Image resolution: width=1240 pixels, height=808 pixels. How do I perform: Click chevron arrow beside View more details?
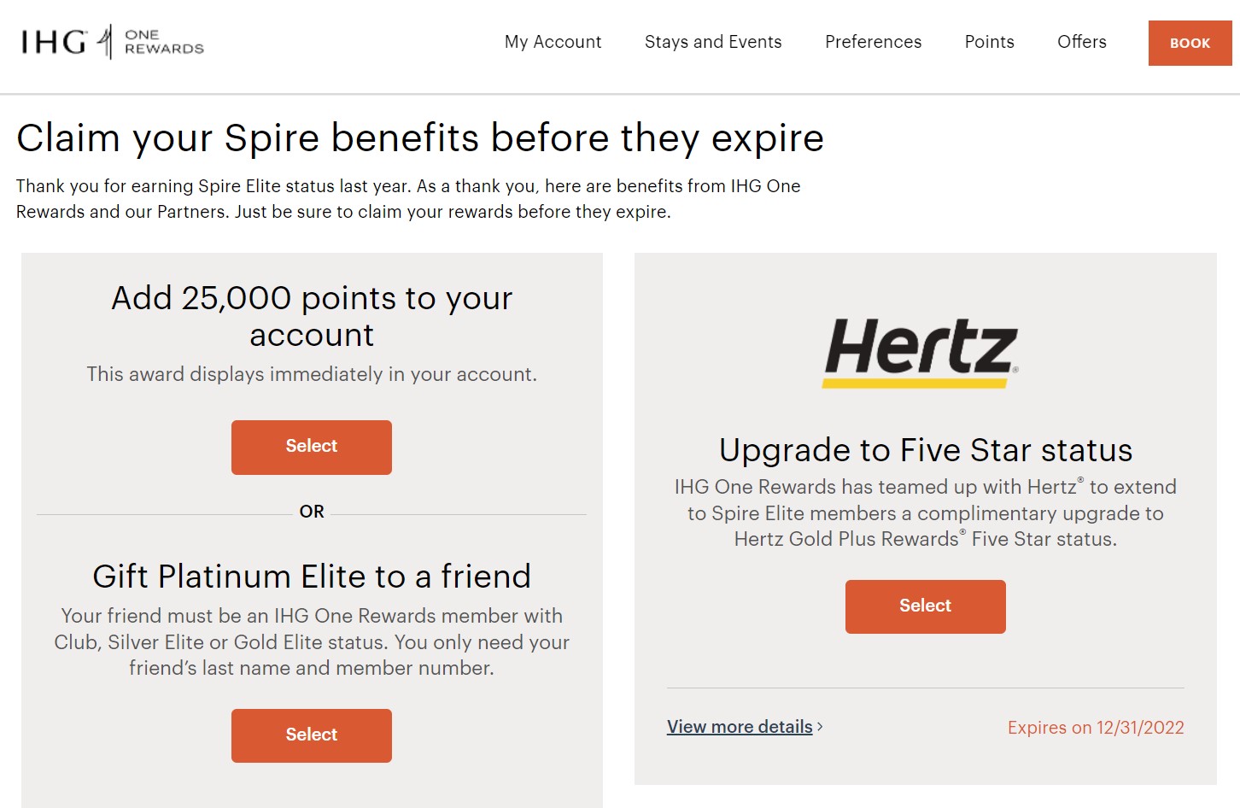(x=820, y=727)
